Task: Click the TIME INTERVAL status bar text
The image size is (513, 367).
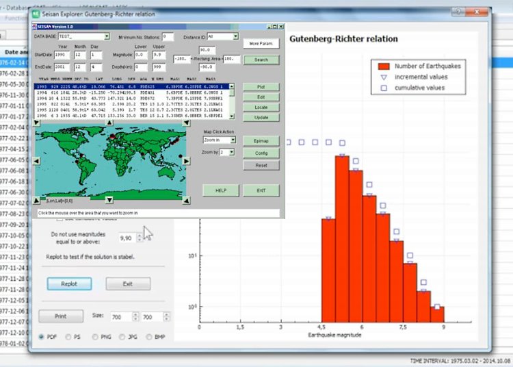Action: click(x=460, y=361)
